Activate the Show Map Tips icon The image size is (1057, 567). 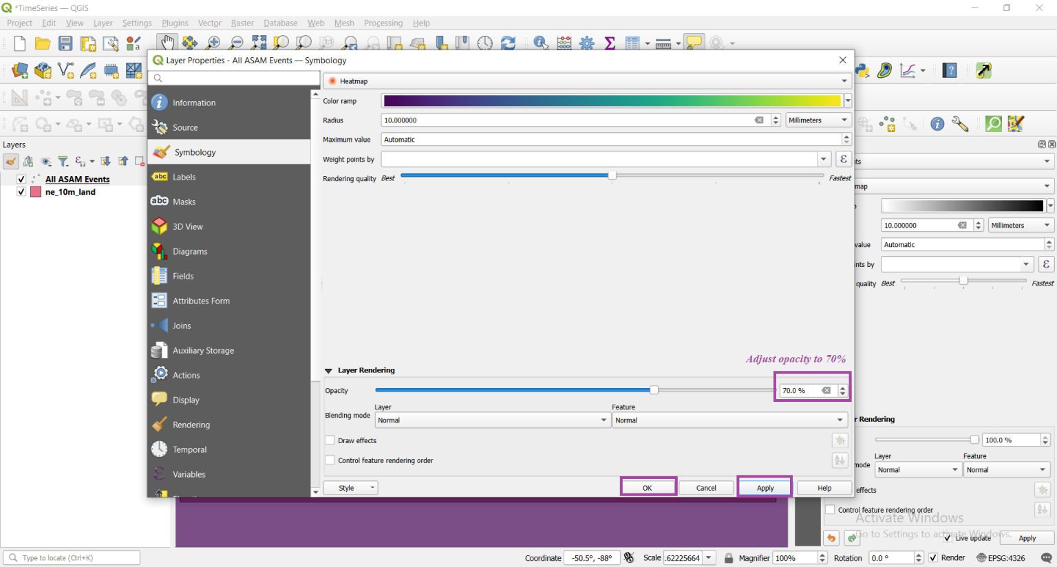(694, 43)
